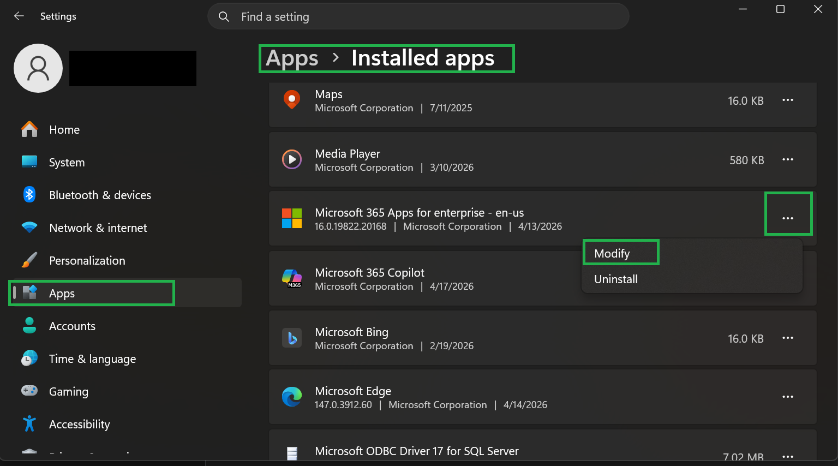This screenshot has width=838, height=466.
Task: Focus the Find a setting search box
Action: 418,17
